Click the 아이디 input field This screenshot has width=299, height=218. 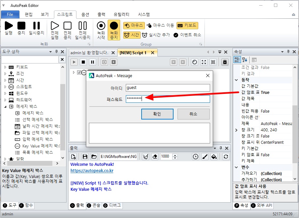[x=168, y=88]
